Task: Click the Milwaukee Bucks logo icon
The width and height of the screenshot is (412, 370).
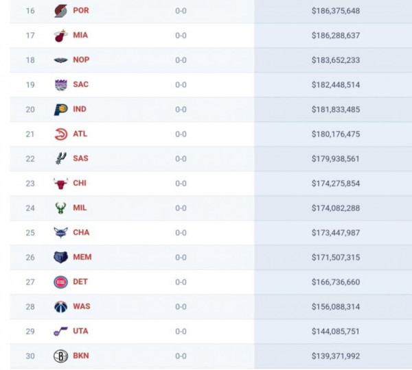Action: (x=61, y=208)
